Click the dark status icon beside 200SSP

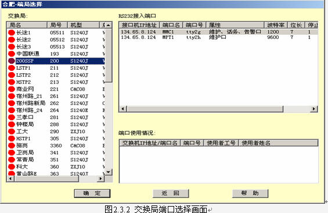(12, 61)
